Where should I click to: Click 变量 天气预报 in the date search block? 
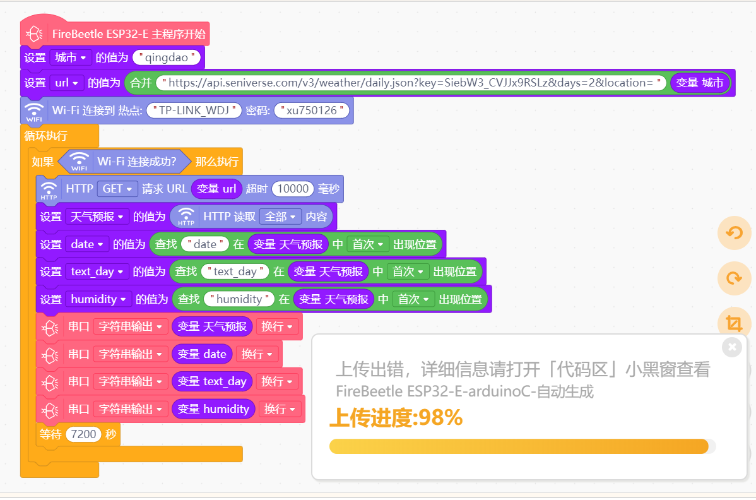click(x=288, y=244)
